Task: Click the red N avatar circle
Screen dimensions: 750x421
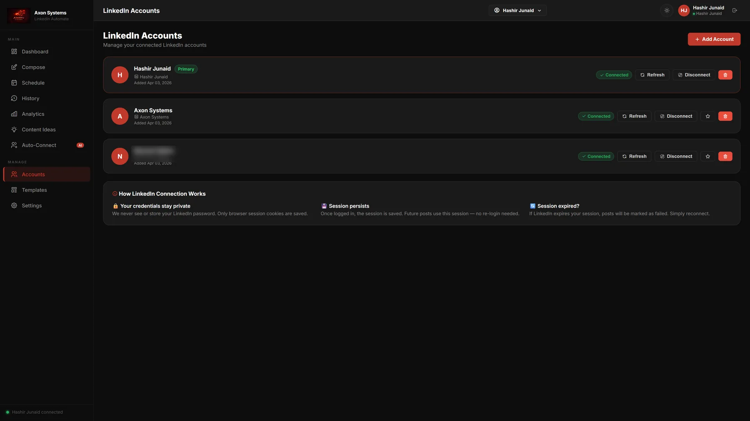Action: click(x=120, y=156)
